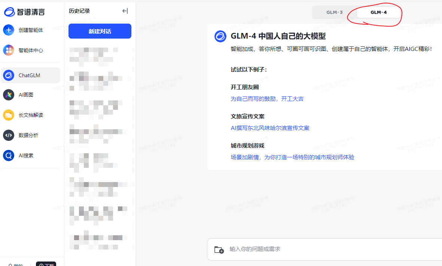Screen dimensions: 442x266
Task: Go to 智能体中心
Action: tap(23, 50)
